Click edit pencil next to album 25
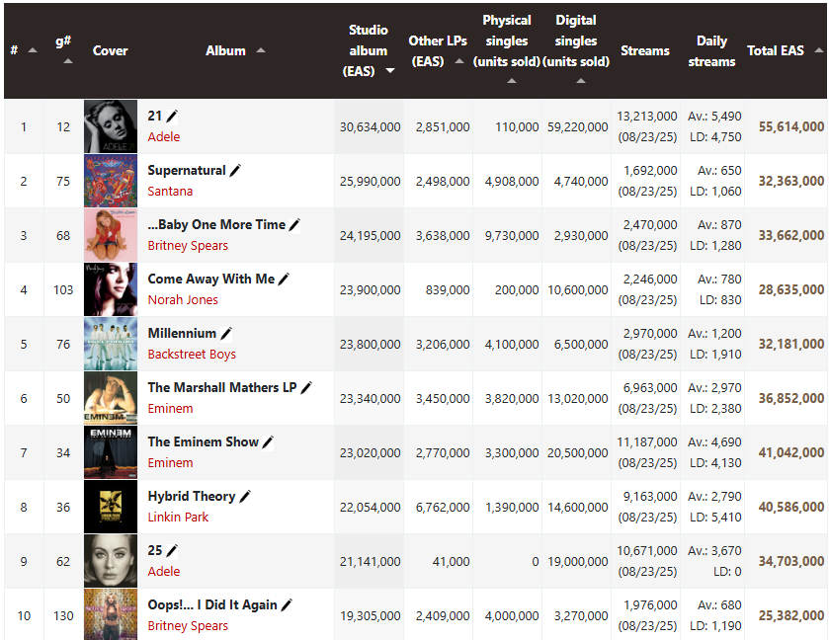829x640 pixels. (x=172, y=551)
